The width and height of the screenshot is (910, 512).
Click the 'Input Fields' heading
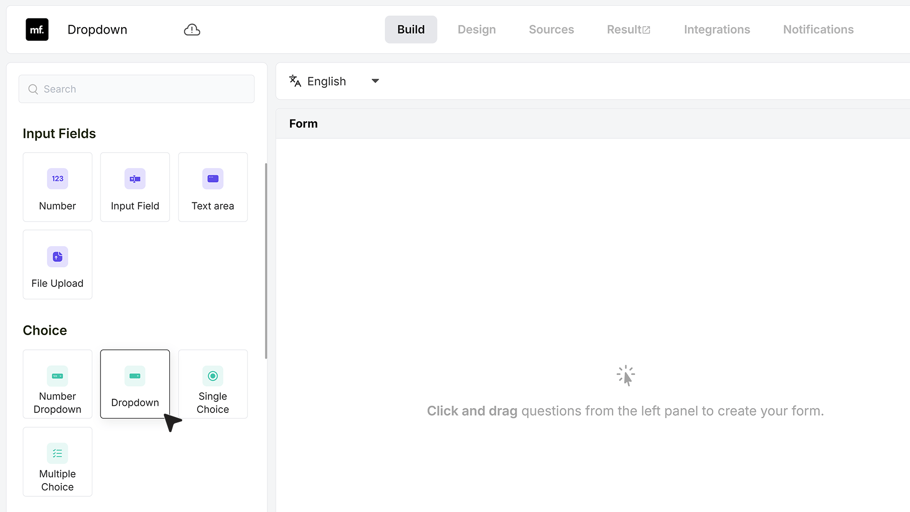[x=59, y=134]
